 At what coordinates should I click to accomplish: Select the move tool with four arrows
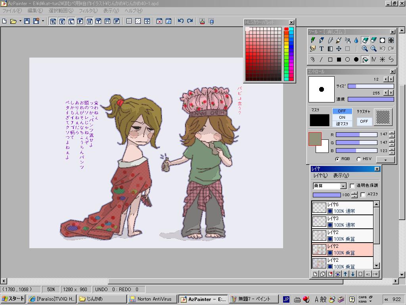[339, 49]
